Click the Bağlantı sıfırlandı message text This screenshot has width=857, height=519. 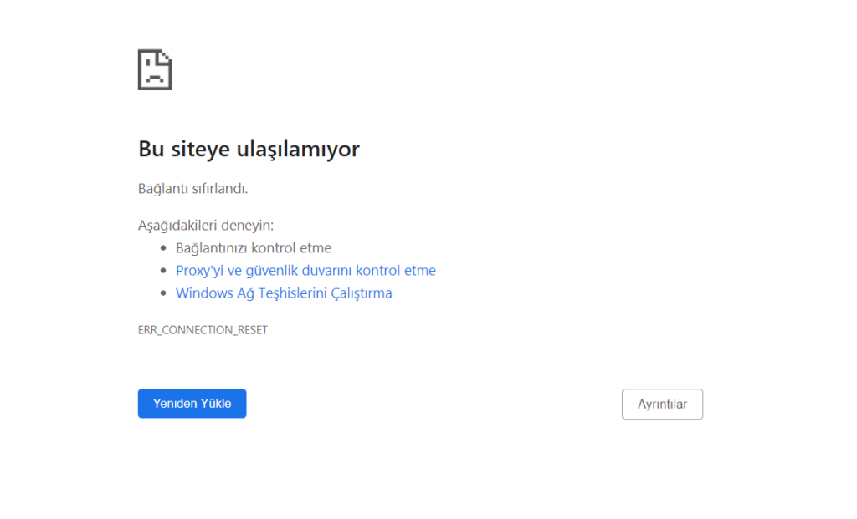click(x=192, y=189)
